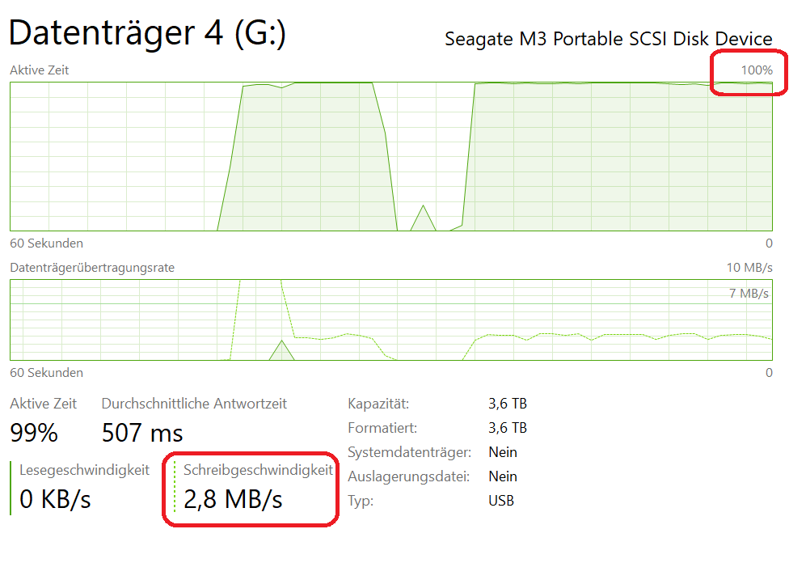Click the 10 MB/s scale label
The height and width of the screenshot is (563, 789).
click(x=749, y=267)
